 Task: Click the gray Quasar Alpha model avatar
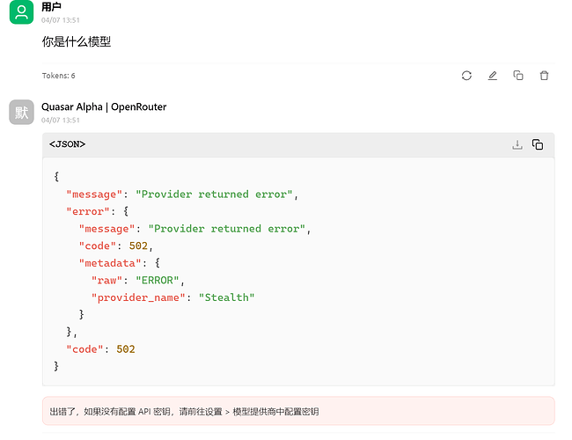[x=21, y=113]
